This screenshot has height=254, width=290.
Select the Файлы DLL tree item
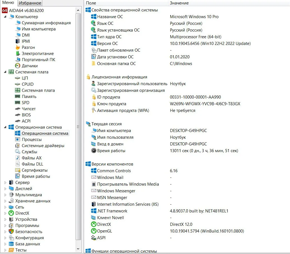click(32, 164)
